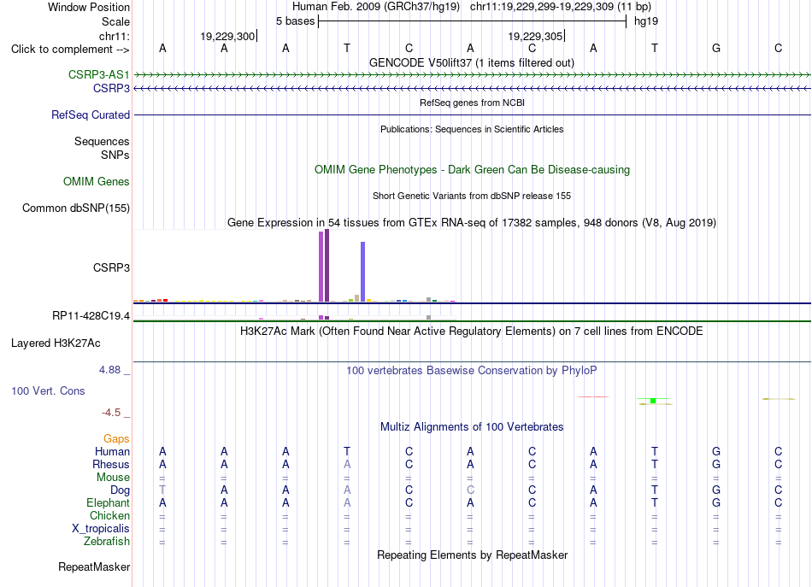The width and height of the screenshot is (812, 587).
Task: Click the Sequences track label
Action: coord(102,141)
